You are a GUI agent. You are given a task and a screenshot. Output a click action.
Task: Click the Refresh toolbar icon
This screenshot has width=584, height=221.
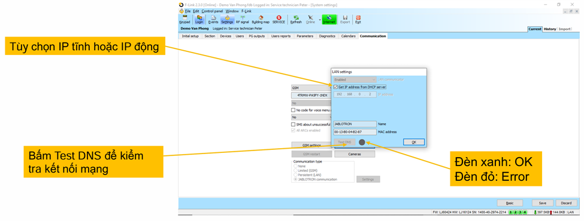coord(296,20)
